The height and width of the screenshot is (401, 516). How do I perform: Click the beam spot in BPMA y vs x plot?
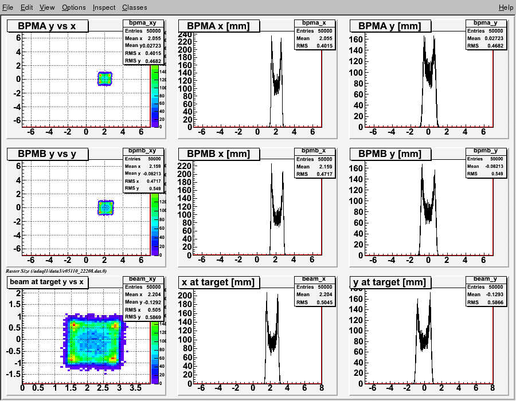pos(105,79)
